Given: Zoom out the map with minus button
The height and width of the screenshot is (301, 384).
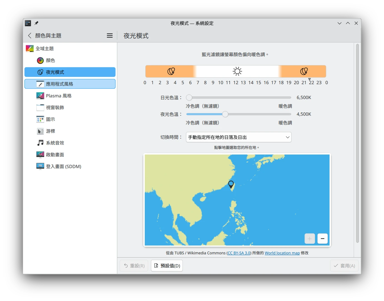Looking at the screenshot, I should coord(322,239).
